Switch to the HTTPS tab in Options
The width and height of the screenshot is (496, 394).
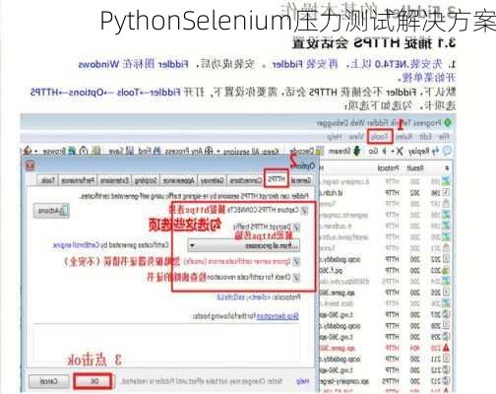(x=277, y=178)
